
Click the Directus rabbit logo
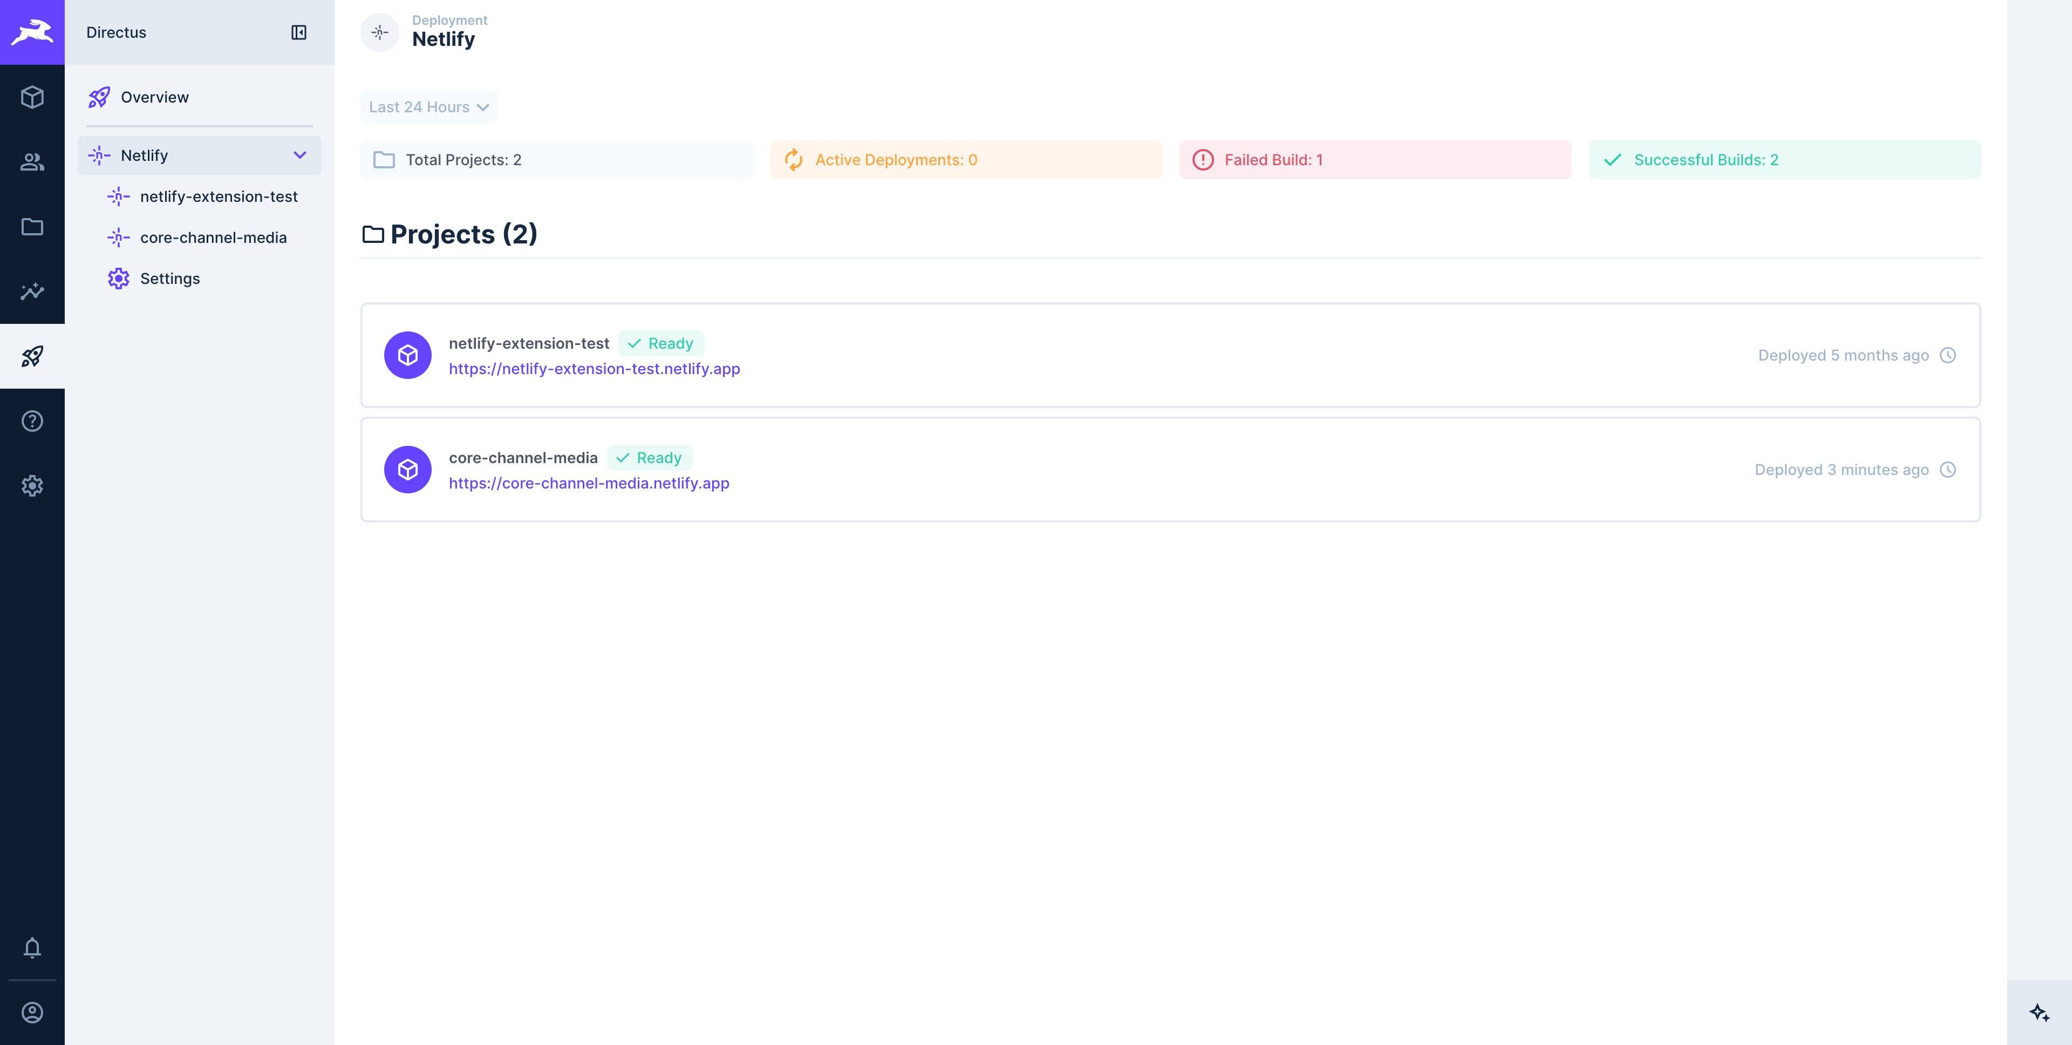tap(32, 32)
